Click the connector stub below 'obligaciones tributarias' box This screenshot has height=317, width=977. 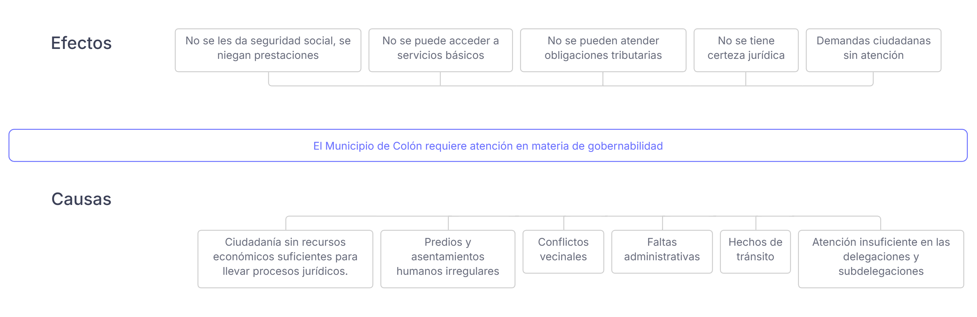603,79
